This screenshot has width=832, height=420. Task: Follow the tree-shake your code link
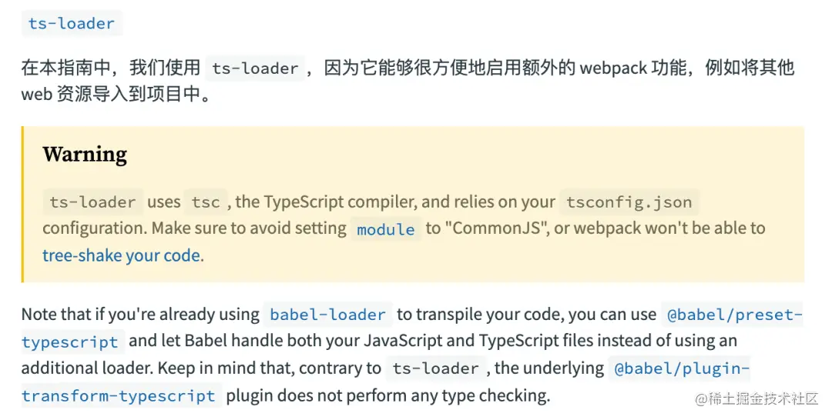click(122, 256)
